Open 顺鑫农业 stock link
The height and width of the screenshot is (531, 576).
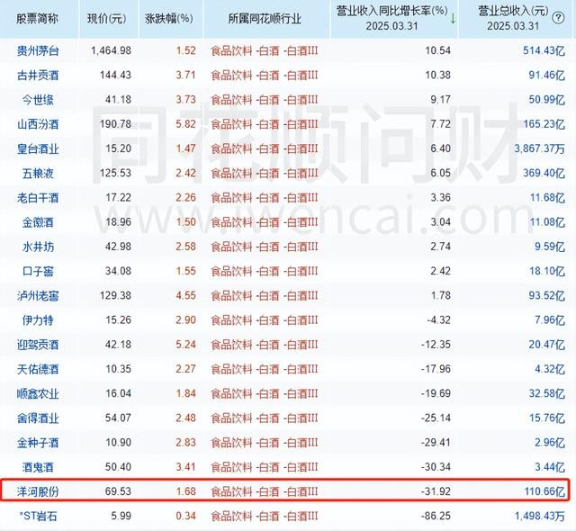(38, 393)
